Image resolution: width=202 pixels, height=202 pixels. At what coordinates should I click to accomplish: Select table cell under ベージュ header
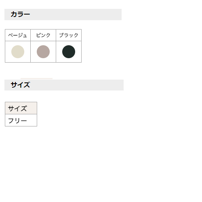18,52
